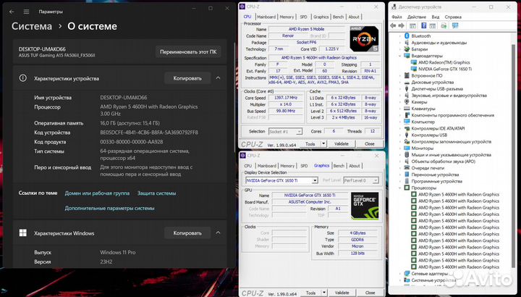The width and height of the screenshot is (521, 297).
Task: Toggle the console tree toolbar icon in Device Manager
Action: [412, 25]
